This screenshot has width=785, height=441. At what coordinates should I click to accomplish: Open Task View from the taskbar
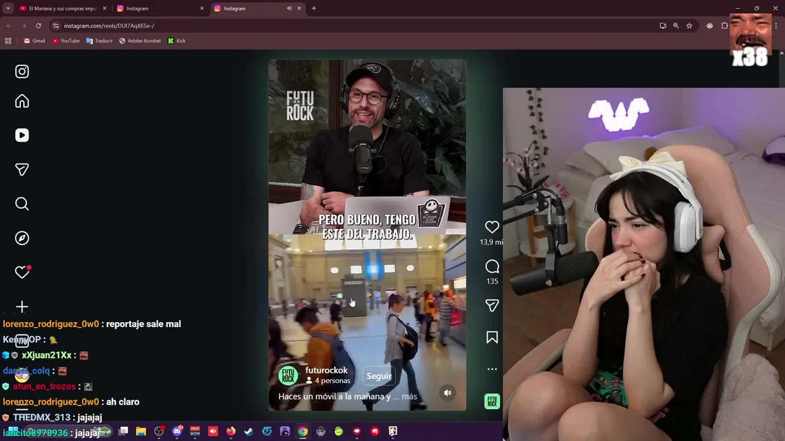(123, 432)
